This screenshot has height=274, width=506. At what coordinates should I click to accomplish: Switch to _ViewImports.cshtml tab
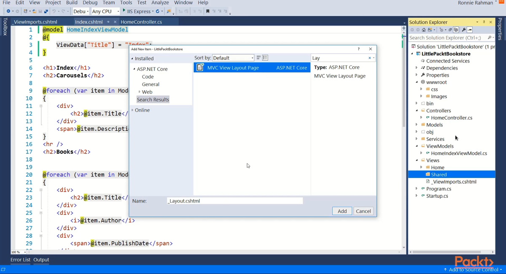point(35,22)
